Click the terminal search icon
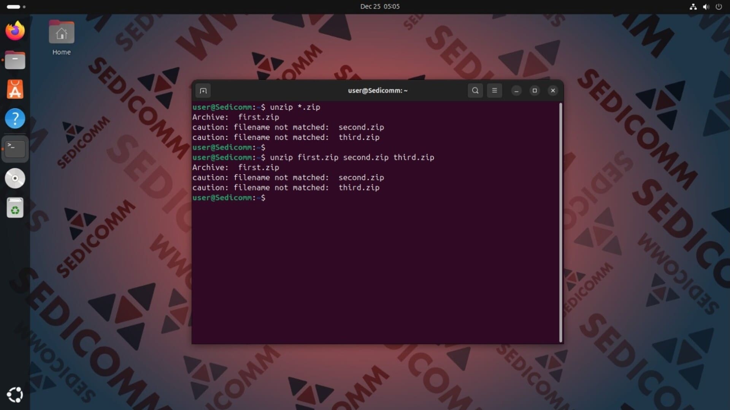Screen dimensions: 730x410 [x=475, y=90]
